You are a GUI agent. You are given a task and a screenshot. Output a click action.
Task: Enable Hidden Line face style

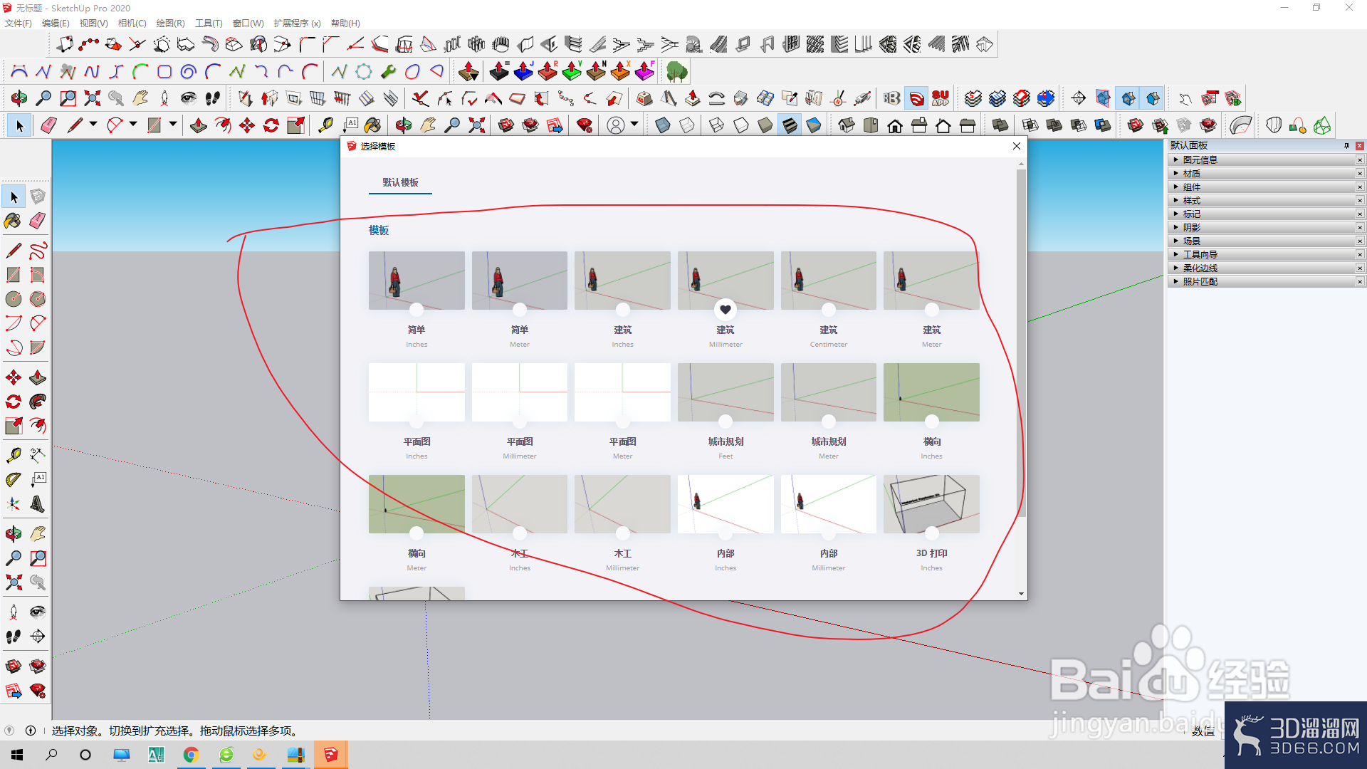pyautogui.click(x=741, y=125)
